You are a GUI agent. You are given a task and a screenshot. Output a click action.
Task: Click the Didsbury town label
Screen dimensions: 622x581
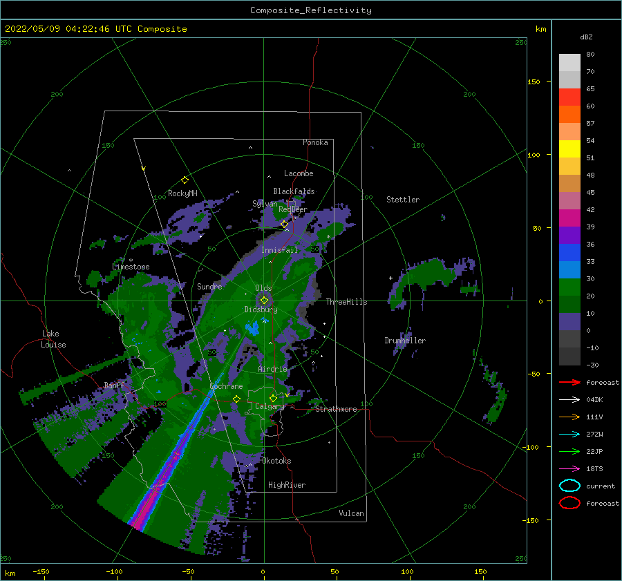tap(261, 309)
